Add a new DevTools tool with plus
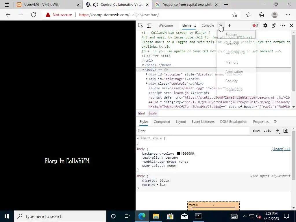Viewport: 296px width, 222px height. (x=229, y=25)
